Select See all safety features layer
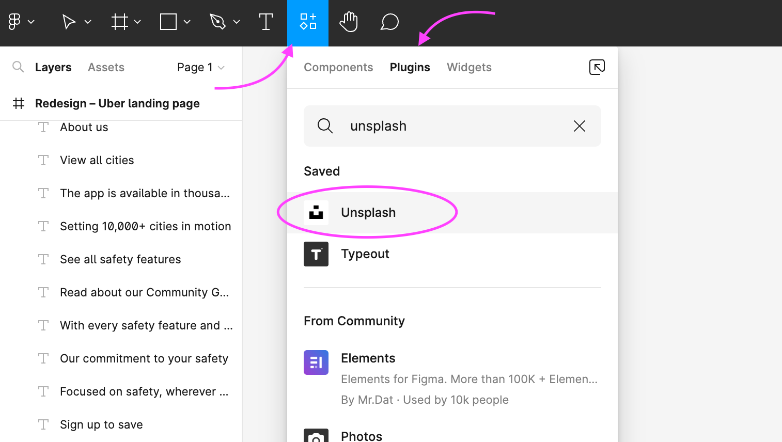Screen dimensions: 782x442 [x=121, y=259]
